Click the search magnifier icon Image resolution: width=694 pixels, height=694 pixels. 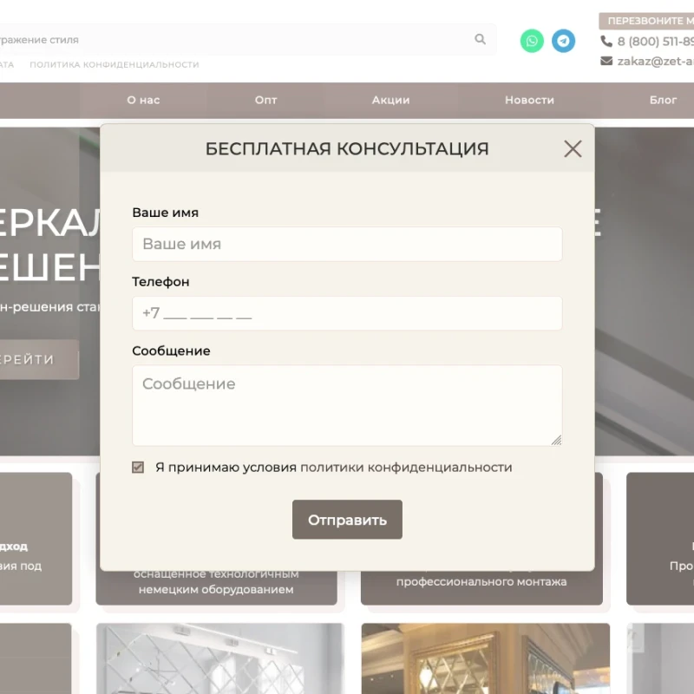click(x=481, y=39)
